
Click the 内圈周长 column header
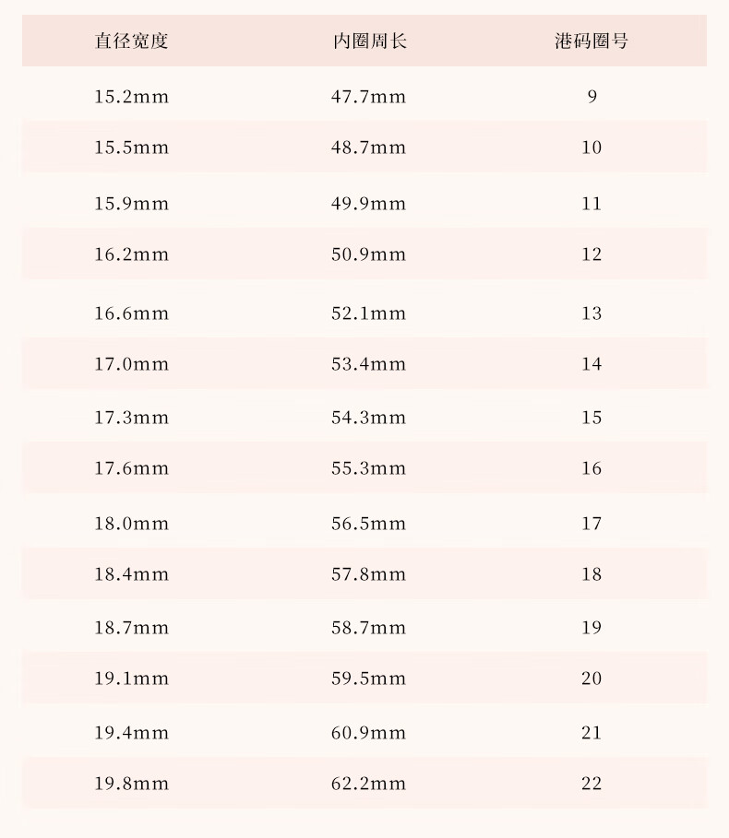click(x=369, y=41)
